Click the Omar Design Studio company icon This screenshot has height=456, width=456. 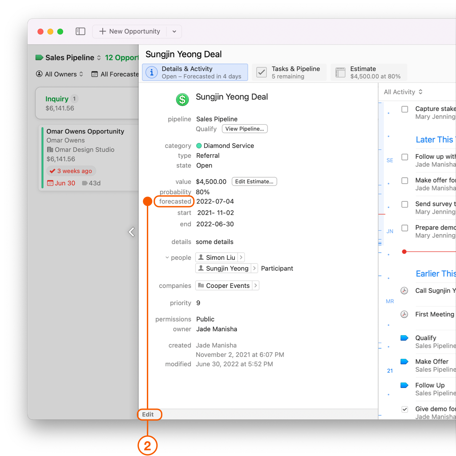[50, 150]
